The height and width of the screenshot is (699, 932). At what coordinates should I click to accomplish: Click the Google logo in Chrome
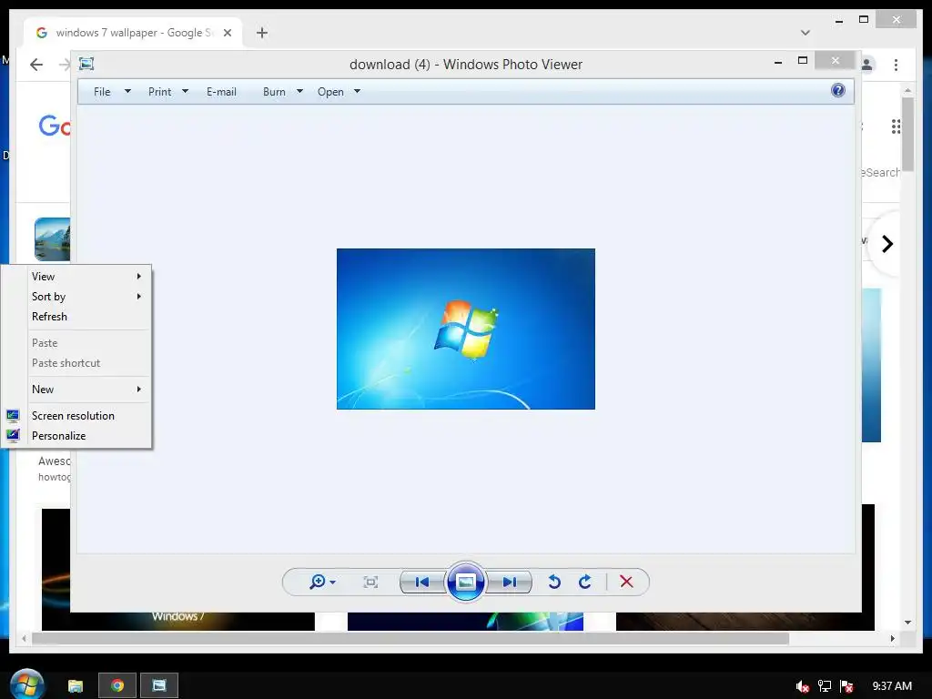click(54, 126)
